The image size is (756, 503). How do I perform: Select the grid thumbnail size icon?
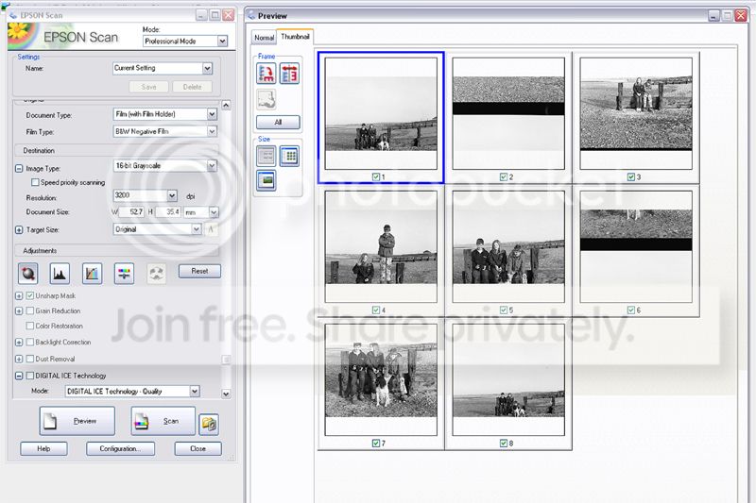point(289,156)
